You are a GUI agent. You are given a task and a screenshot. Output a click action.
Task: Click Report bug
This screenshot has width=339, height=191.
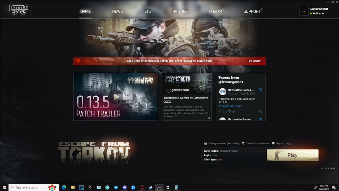(x=283, y=143)
